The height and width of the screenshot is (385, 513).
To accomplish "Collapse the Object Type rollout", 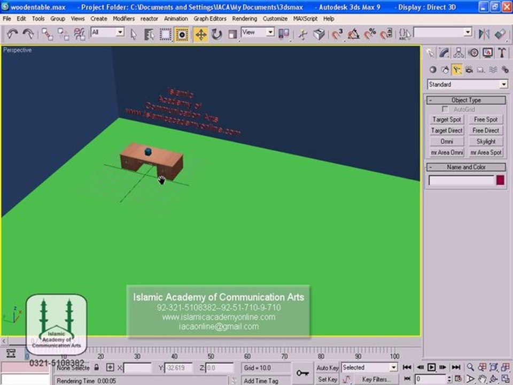I will click(x=466, y=100).
